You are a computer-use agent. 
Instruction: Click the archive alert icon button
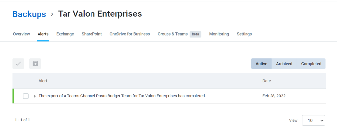tap(35, 64)
